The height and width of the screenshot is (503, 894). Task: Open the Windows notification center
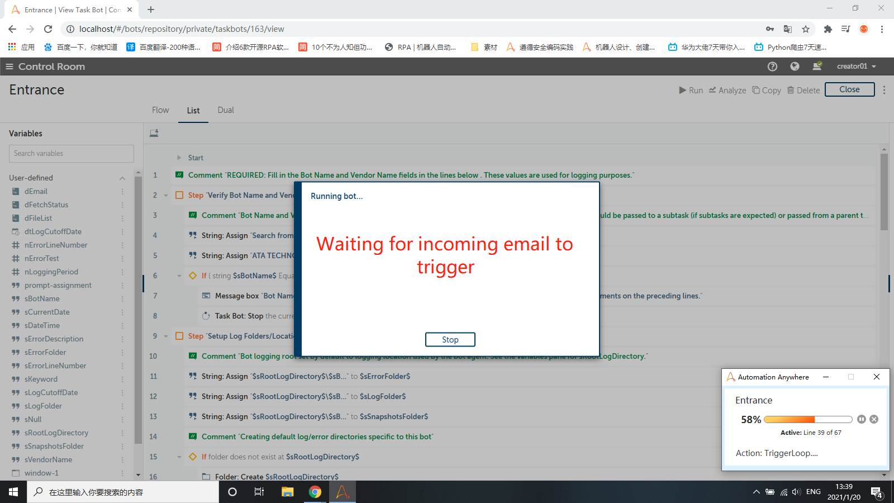877,492
